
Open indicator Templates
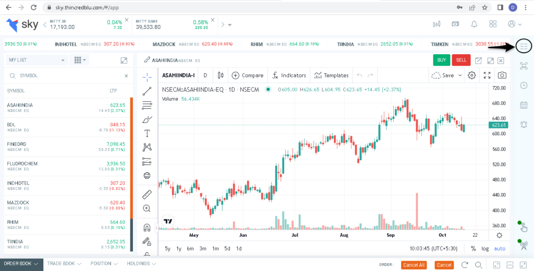coord(331,75)
